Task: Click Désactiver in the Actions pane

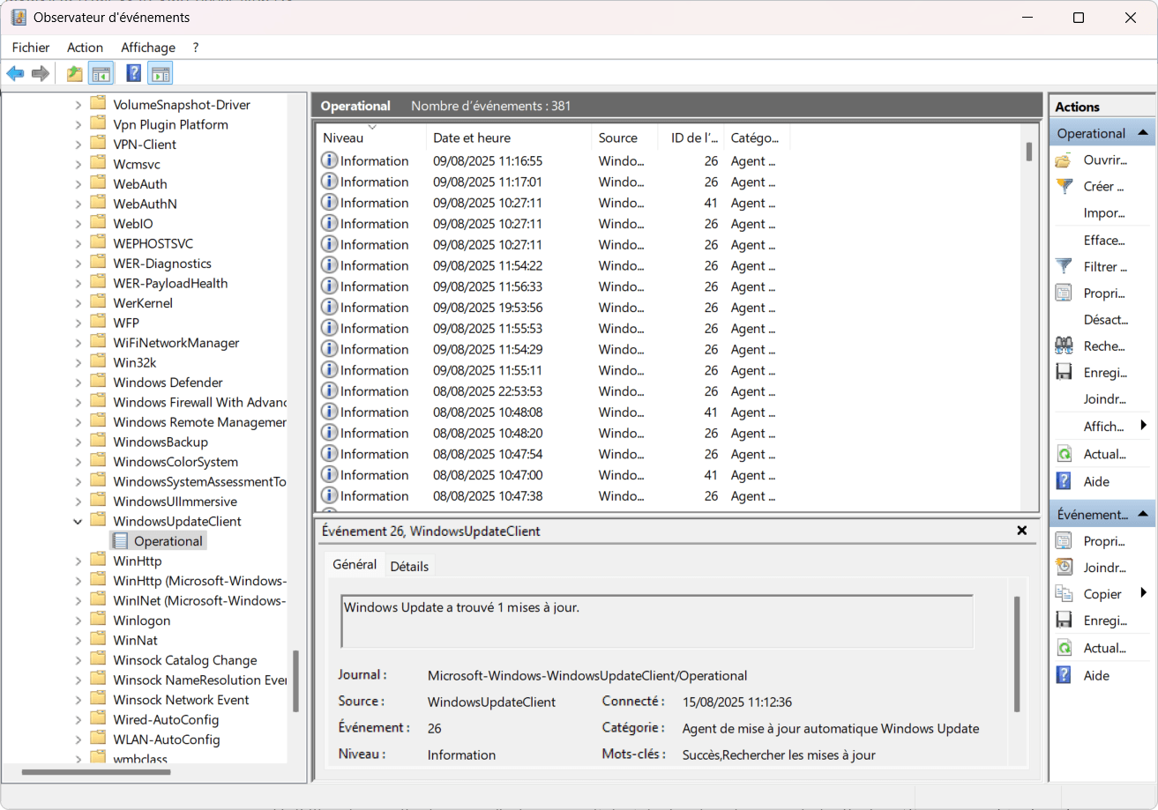Action: (x=1105, y=319)
